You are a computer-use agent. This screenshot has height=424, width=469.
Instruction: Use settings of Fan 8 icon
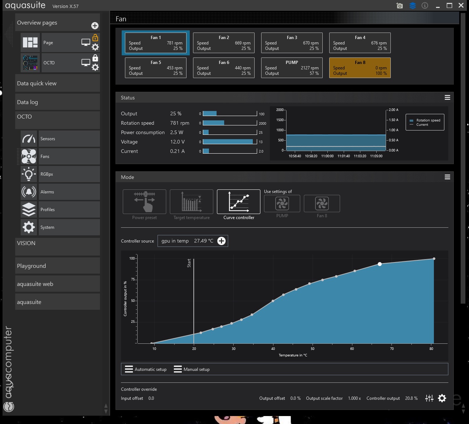[x=322, y=204]
